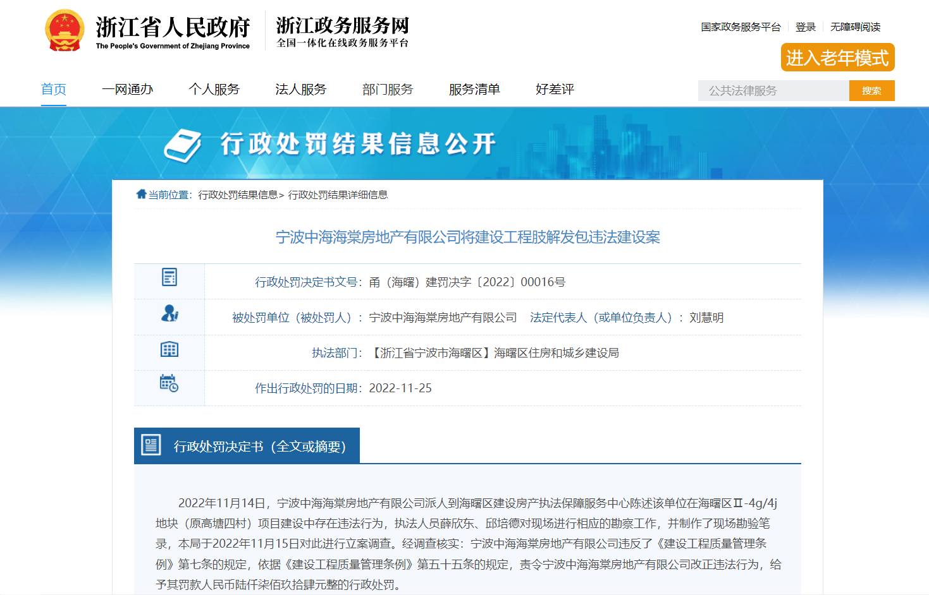
Task: Click the document number 甬（海曙）建罚决字〔2022〕00016号
Action: point(467,282)
